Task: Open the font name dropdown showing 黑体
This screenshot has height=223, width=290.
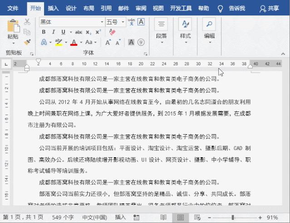Action: tap(71, 22)
